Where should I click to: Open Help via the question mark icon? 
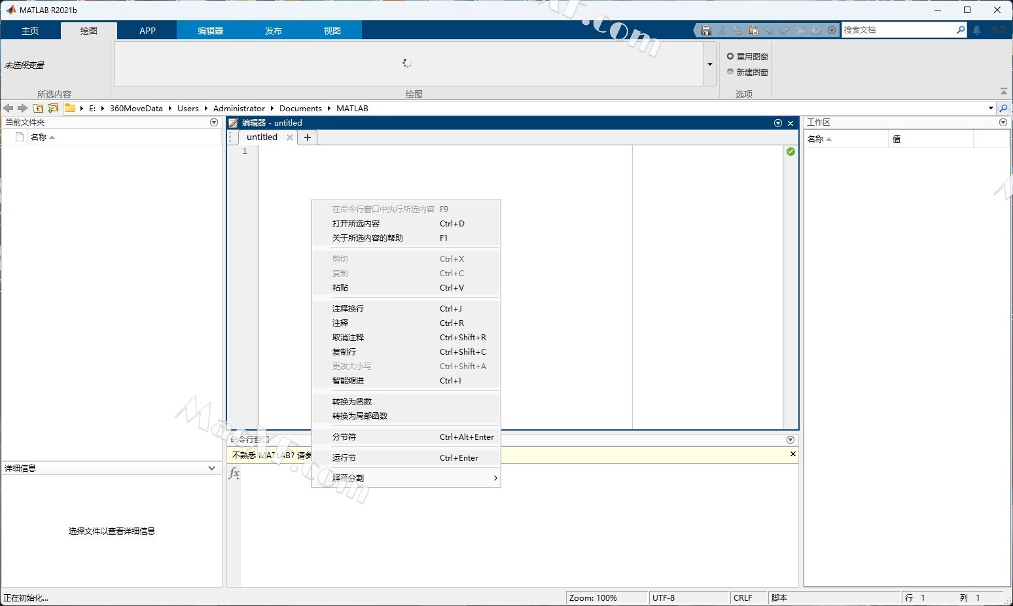pyautogui.click(x=816, y=30)
